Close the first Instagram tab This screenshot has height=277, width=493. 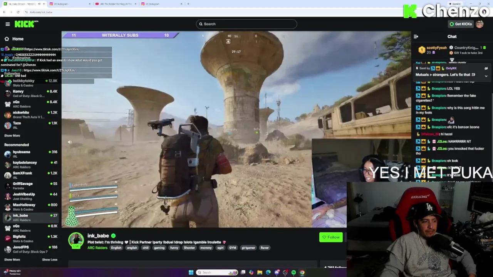click(x=90, y=4)
